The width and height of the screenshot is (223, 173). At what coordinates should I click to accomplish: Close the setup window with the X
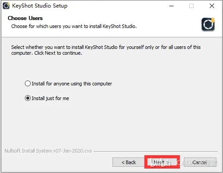pyautogui.click(x=212, y=6)
